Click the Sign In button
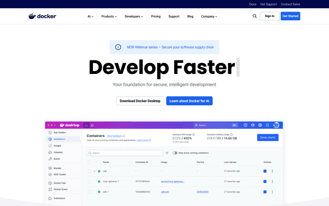 pos(269,16)
